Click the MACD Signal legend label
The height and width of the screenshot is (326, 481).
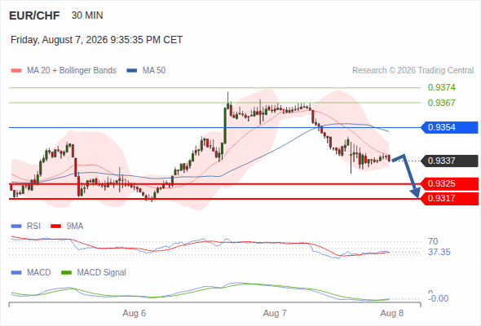(102, 272)
